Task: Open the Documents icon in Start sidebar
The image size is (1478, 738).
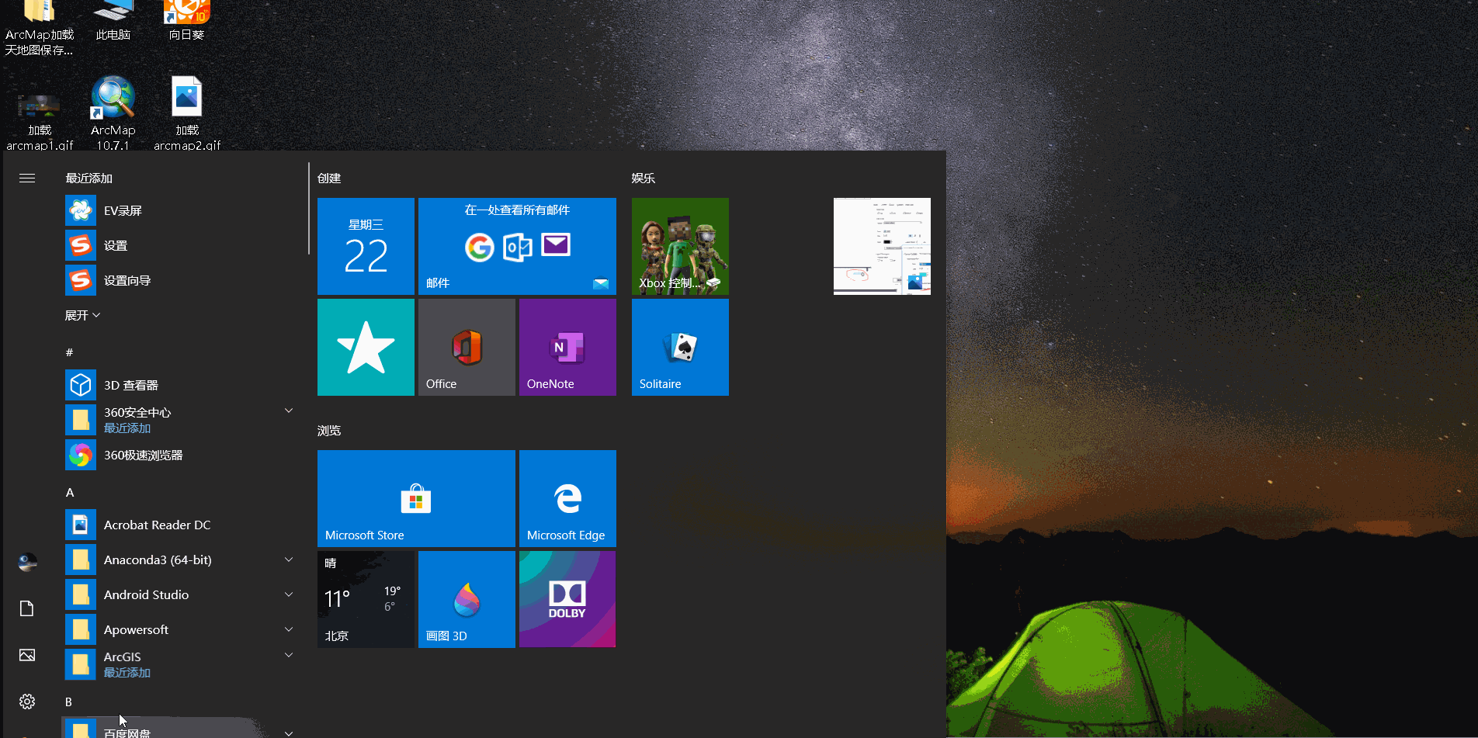Action: 27,608
